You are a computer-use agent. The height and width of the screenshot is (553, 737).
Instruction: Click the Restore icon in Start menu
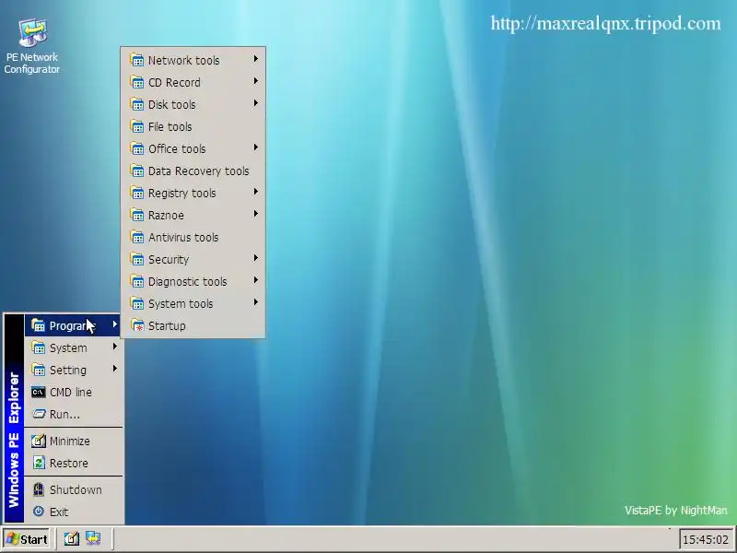point(39,463)
